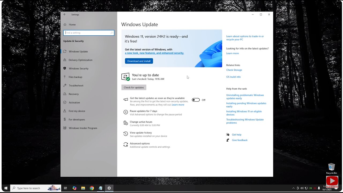Click the Find a setting search field
The image size is (343, 193).
(89, 33)
